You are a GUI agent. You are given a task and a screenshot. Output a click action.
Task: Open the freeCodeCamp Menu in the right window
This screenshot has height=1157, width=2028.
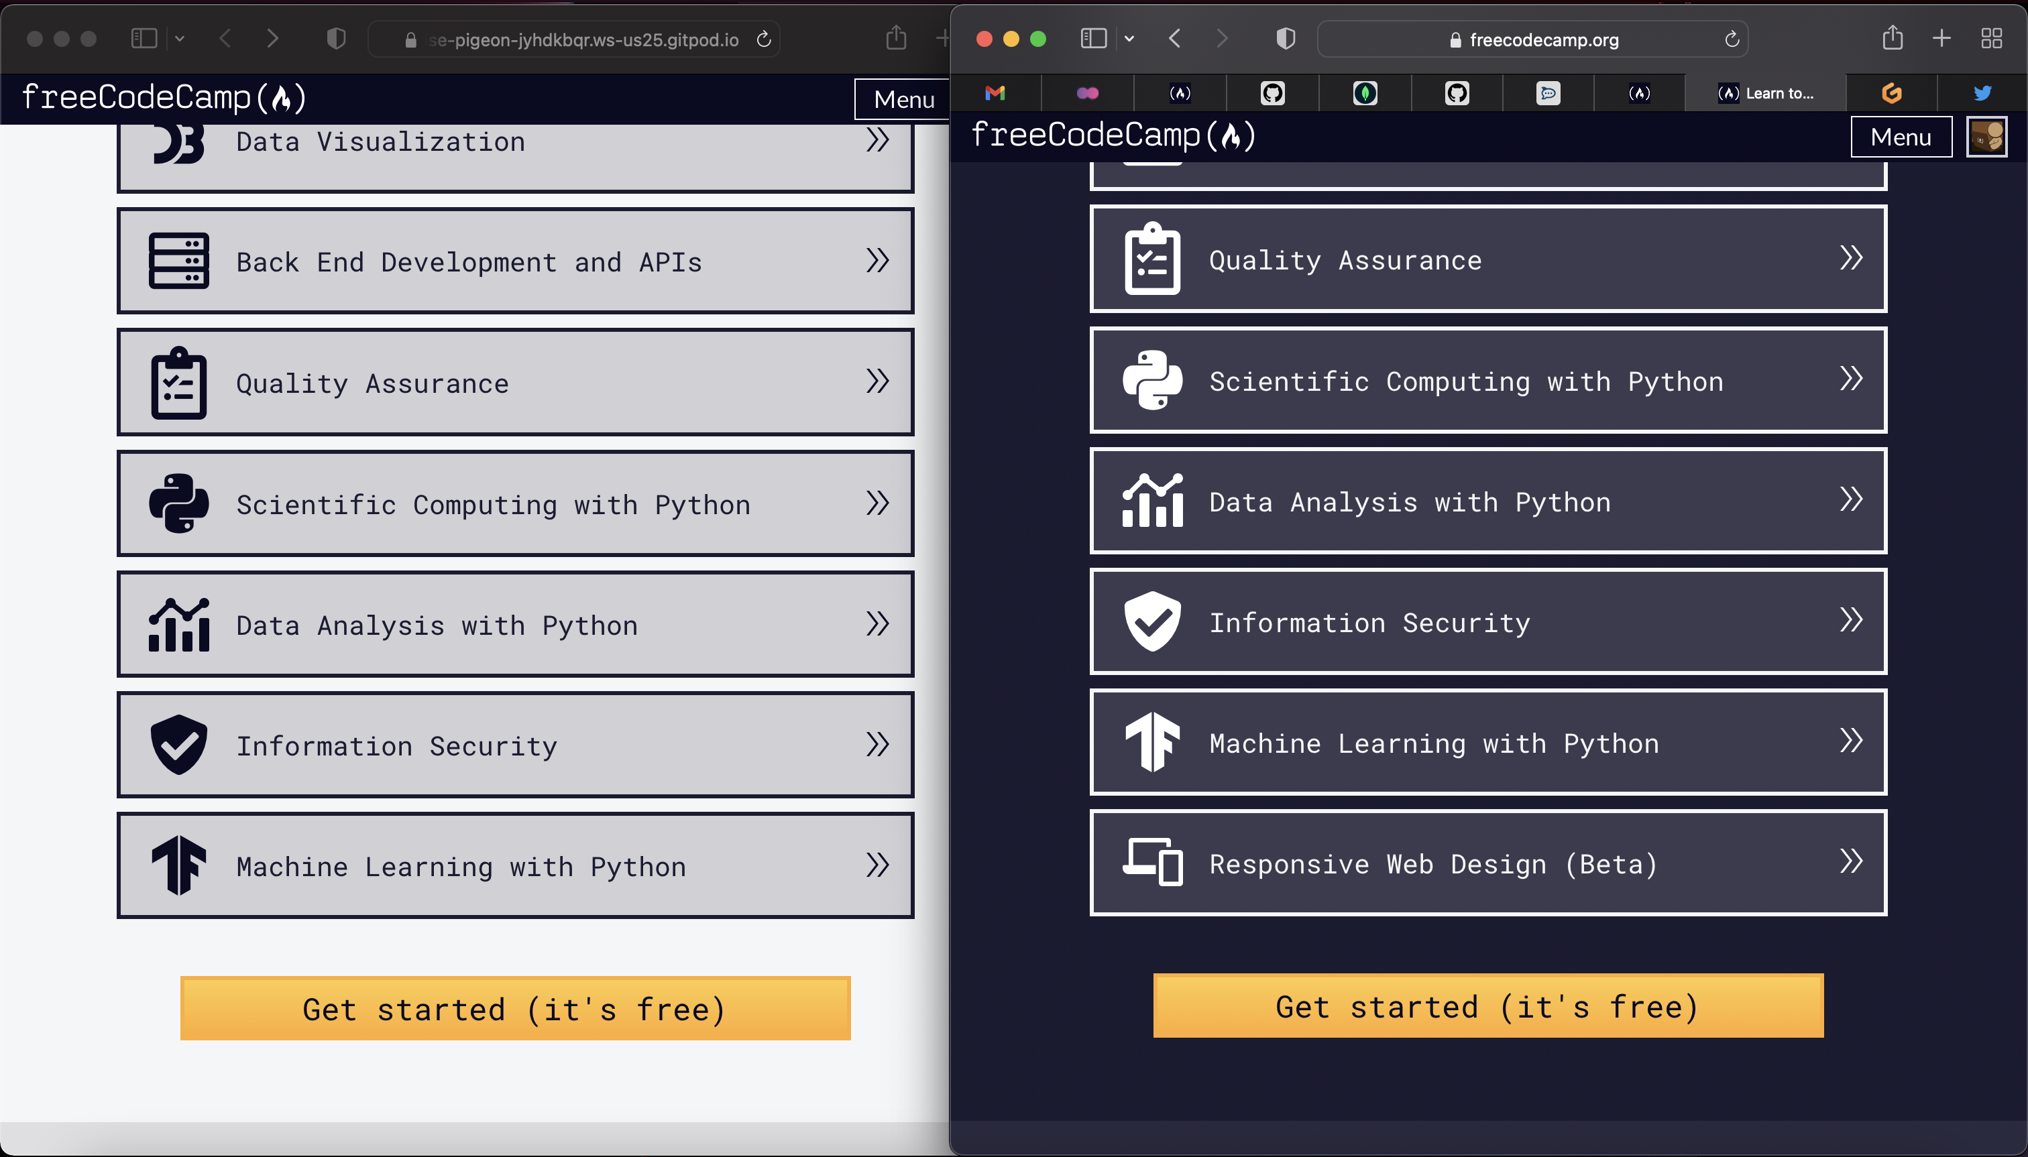pyautogui.click(x=1901, y=137)
